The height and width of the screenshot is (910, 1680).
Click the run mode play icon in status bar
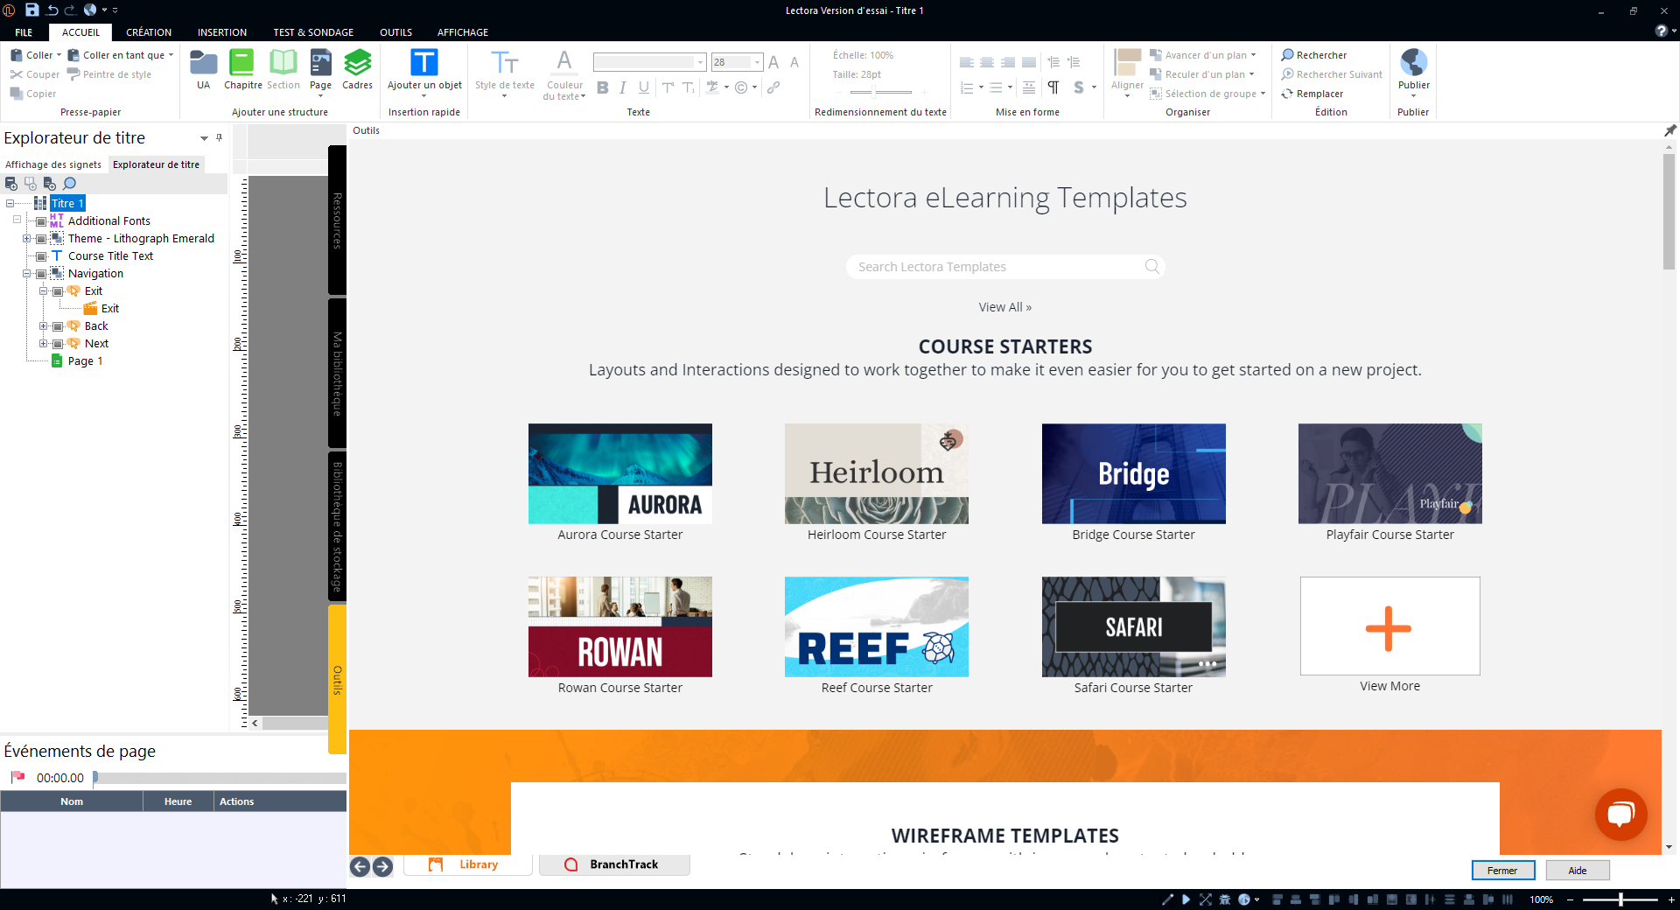(x=1186, y=899)
